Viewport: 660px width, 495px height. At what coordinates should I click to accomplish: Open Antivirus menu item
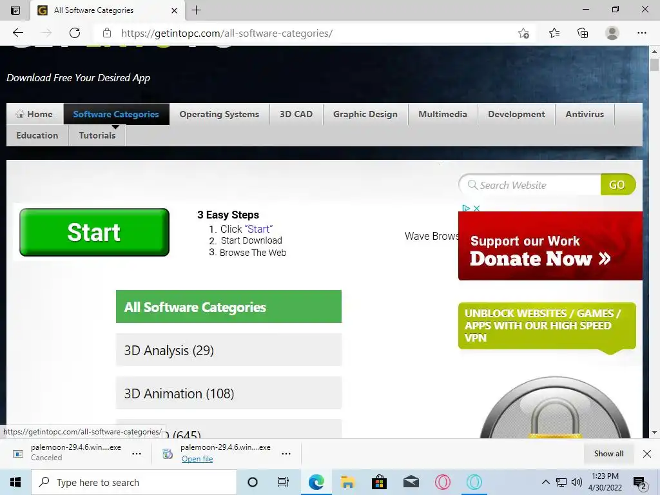(x=585, y=114)
